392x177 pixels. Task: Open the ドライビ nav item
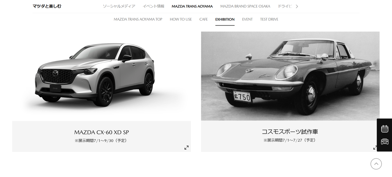pos(285,6)
